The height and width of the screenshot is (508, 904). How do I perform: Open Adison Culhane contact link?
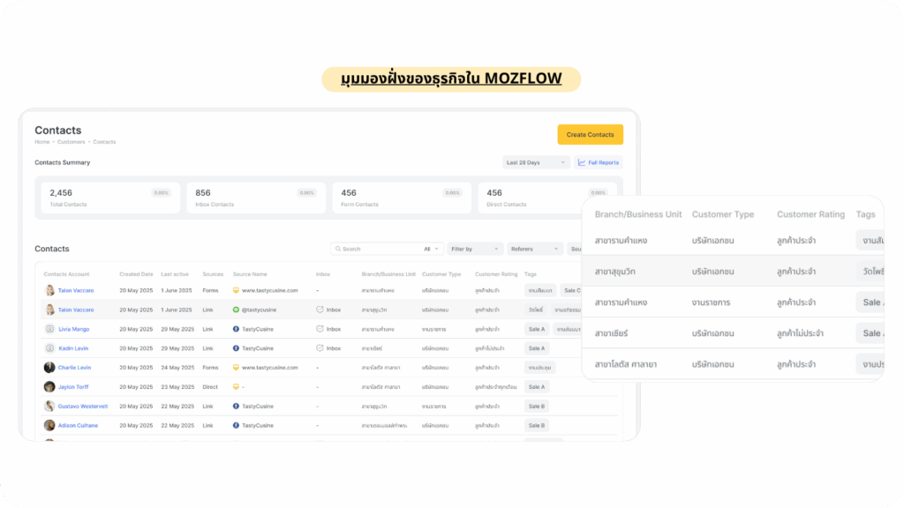click(x=78, y=426)
